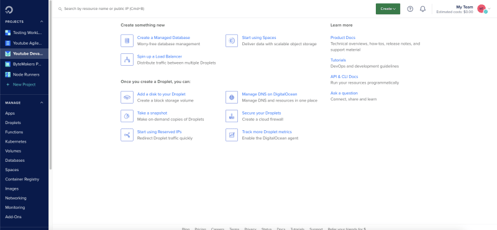
Task: Open Container Registry in the sidebar
Action: pyautogui.click(x=22, y=179)
